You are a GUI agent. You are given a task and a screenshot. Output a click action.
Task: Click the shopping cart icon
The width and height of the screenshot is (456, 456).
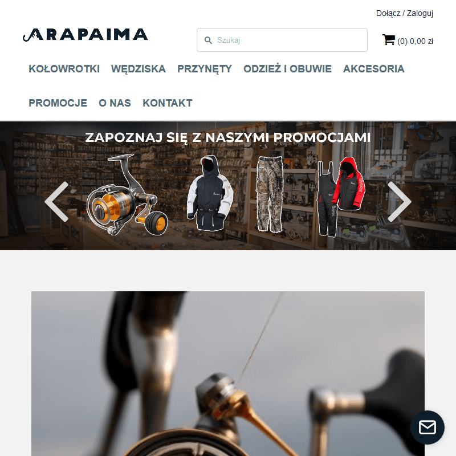tap(389, 40)
